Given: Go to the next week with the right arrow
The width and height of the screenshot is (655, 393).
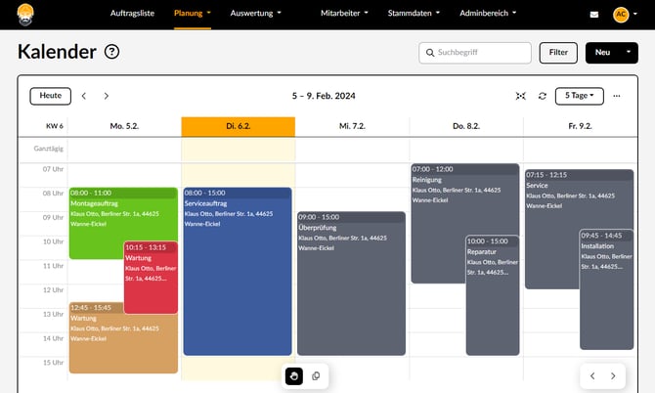Looking at the screenshot, I should [x=107, y=96].
